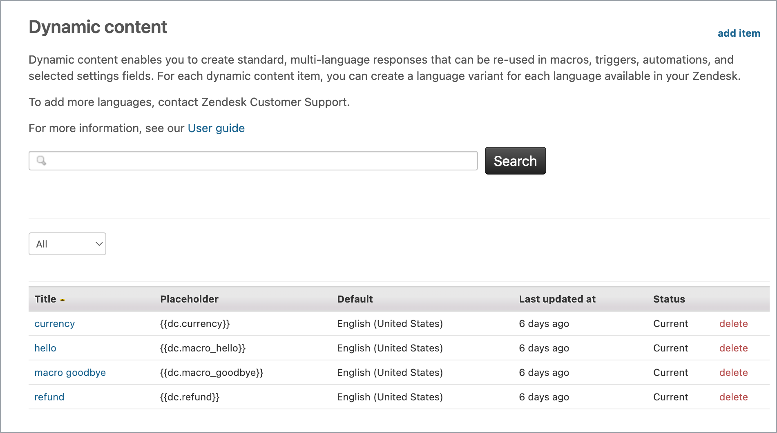Select the {{dc.macro_goodbye}} placeholder text
The height and width of the screenshot is (433, 777).
click(212, 373)
